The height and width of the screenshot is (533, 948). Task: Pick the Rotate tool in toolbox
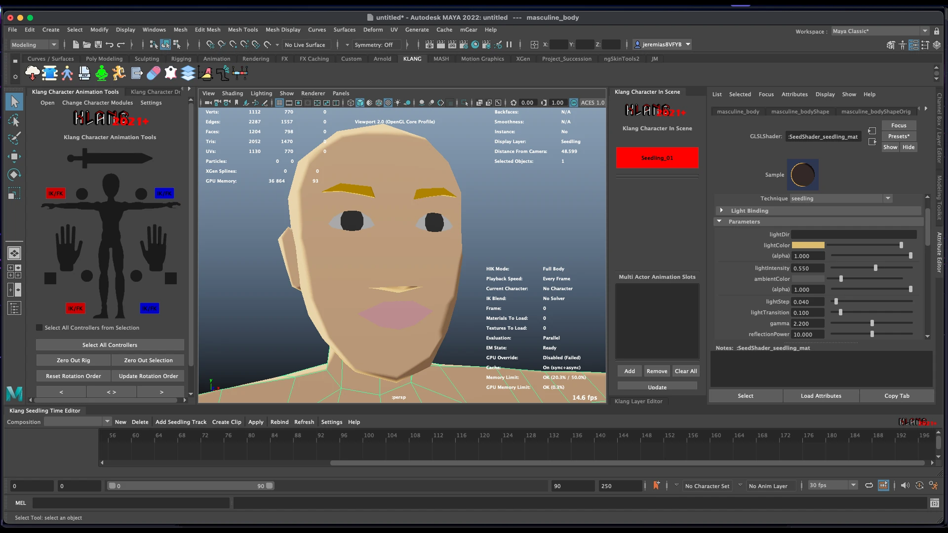click(x=14, y=175)
